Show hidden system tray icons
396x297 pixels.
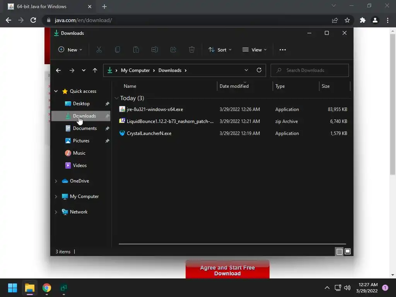point(327,288)
